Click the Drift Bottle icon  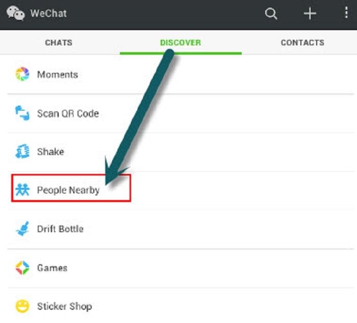(22, 229)
